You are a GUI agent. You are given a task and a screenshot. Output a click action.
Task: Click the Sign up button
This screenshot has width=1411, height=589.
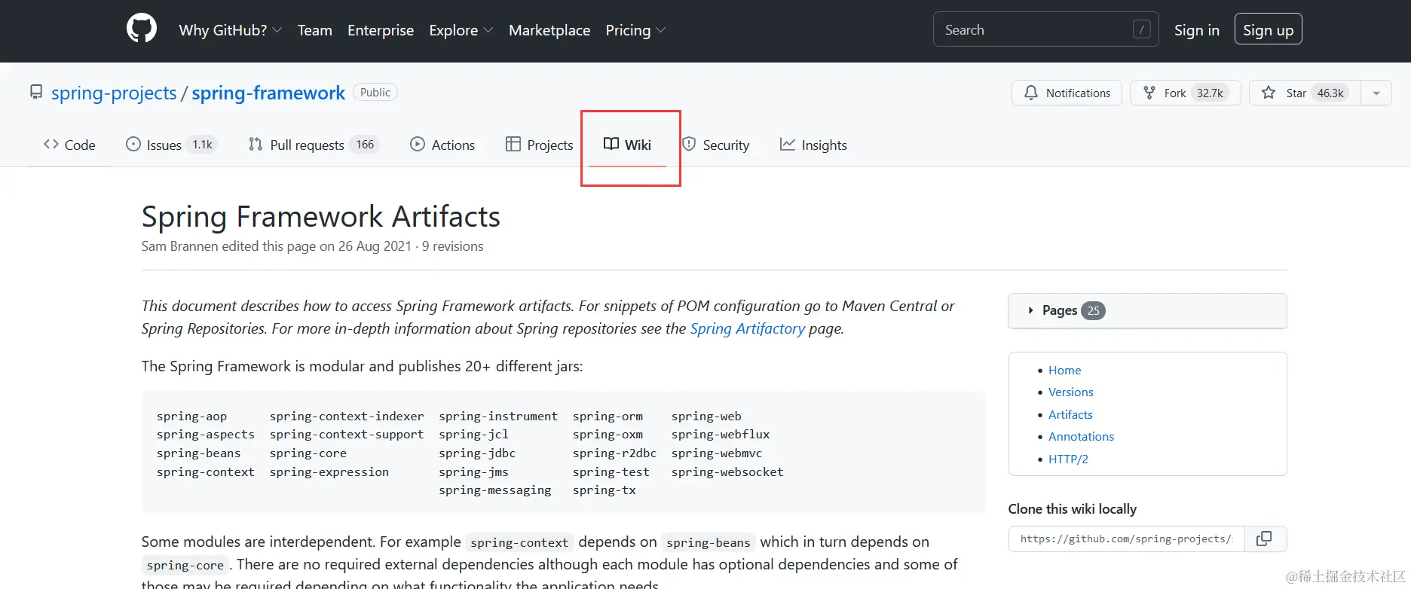(x=1268, y=29)
